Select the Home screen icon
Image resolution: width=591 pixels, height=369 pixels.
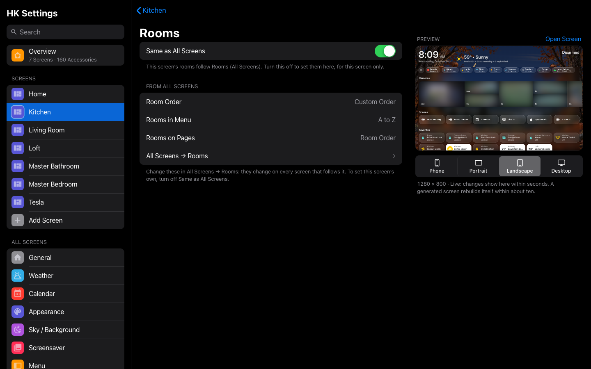[x=18, y=94]
